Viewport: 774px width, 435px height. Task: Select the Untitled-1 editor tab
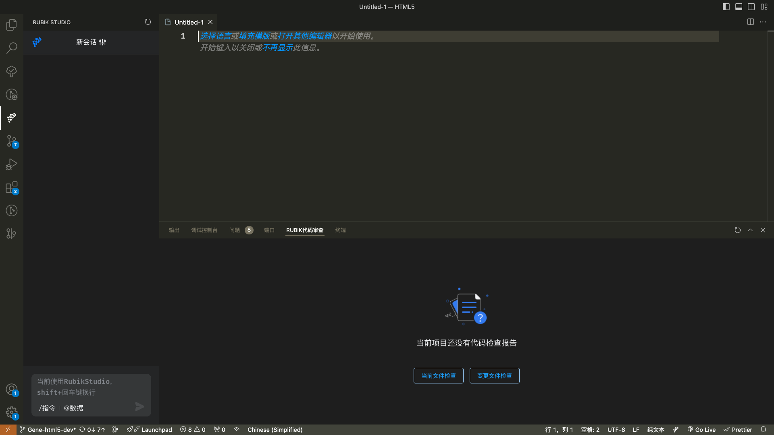point(189,22)
